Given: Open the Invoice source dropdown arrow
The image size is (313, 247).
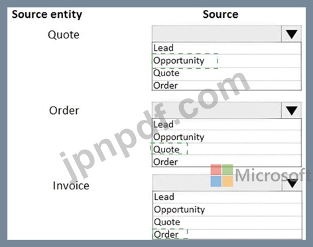Looking at the screenshot, I should (x=292, y=183).
